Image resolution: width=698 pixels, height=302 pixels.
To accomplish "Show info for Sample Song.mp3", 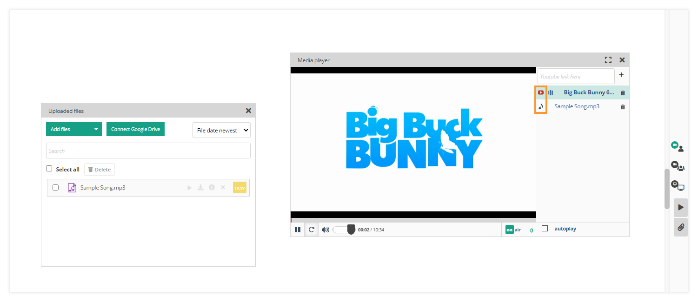I will coord(212,188).
